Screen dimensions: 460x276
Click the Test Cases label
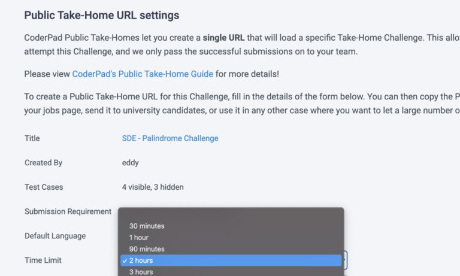44,187
